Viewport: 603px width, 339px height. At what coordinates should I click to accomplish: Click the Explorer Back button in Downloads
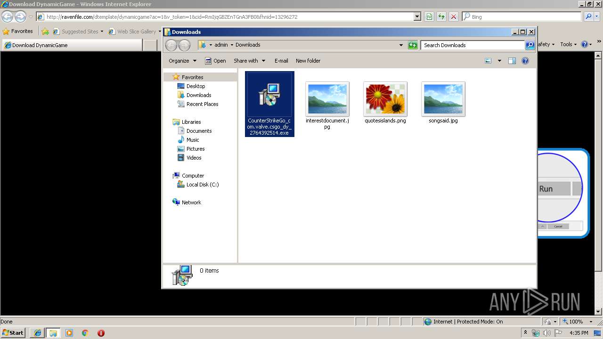[171, 45]
